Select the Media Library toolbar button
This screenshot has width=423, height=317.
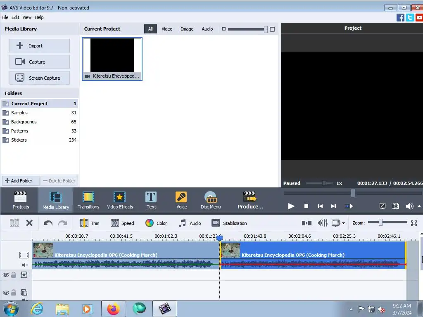56,200
